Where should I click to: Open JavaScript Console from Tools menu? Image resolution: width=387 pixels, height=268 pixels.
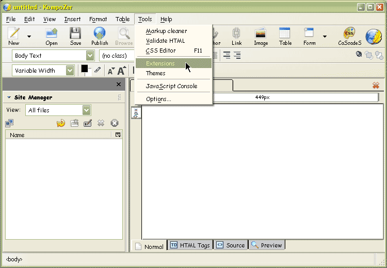(173, 86)
